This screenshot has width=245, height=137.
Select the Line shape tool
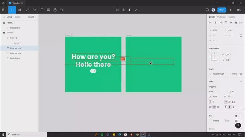coord(27,10)
